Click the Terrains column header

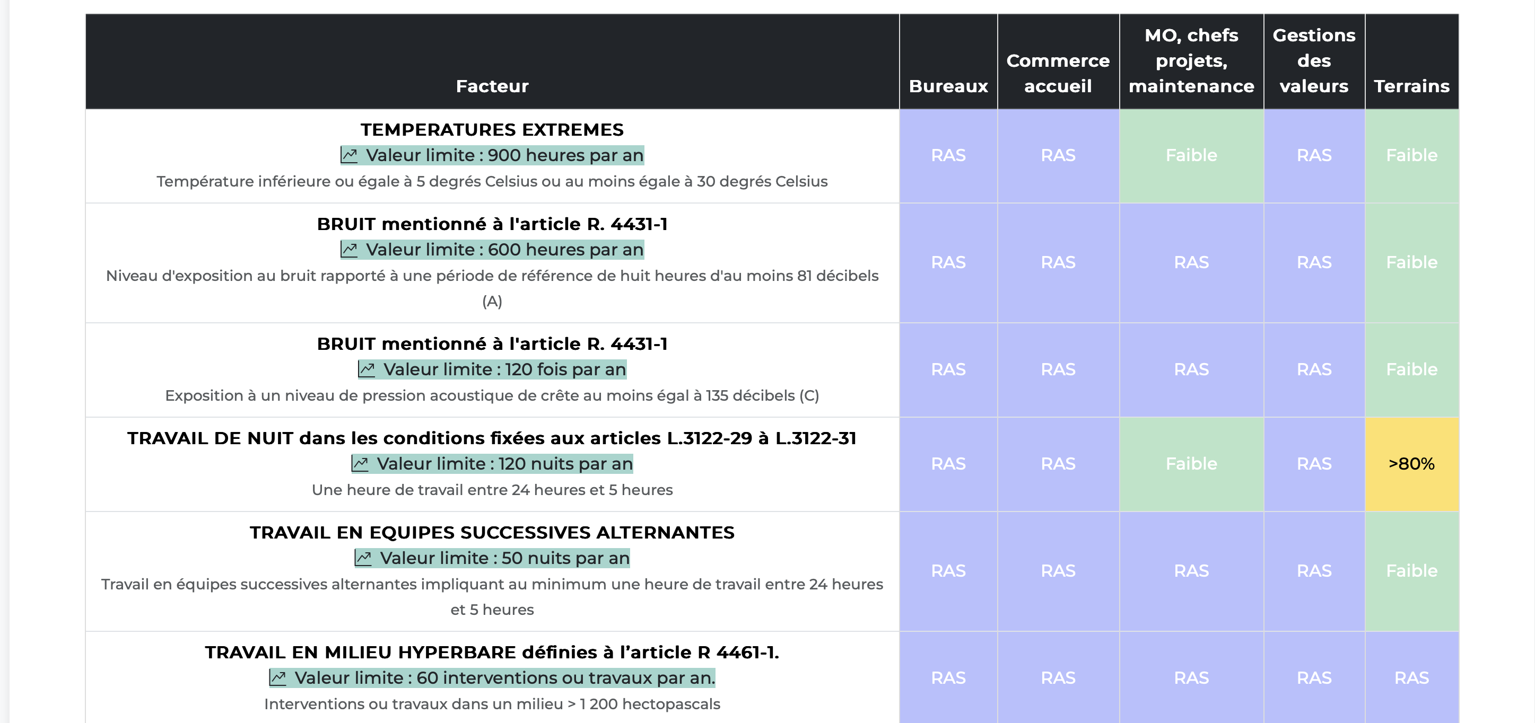tap(1411, 61)
